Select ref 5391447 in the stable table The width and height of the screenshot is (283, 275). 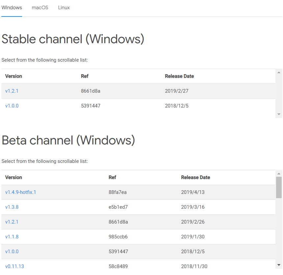[x=91, y=106]
